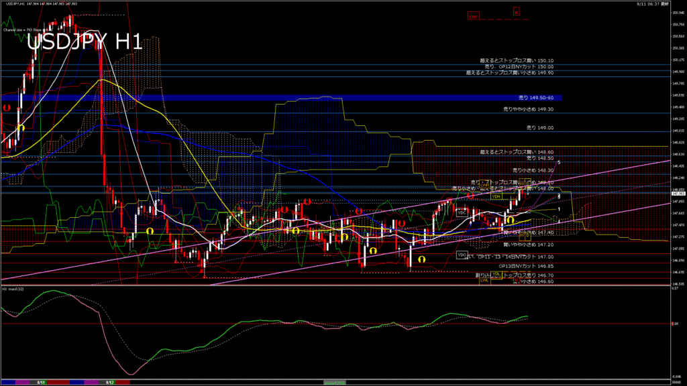The image size is (687, 386).
Task: Select the red M marker box
Action: (x=516, y=11)
